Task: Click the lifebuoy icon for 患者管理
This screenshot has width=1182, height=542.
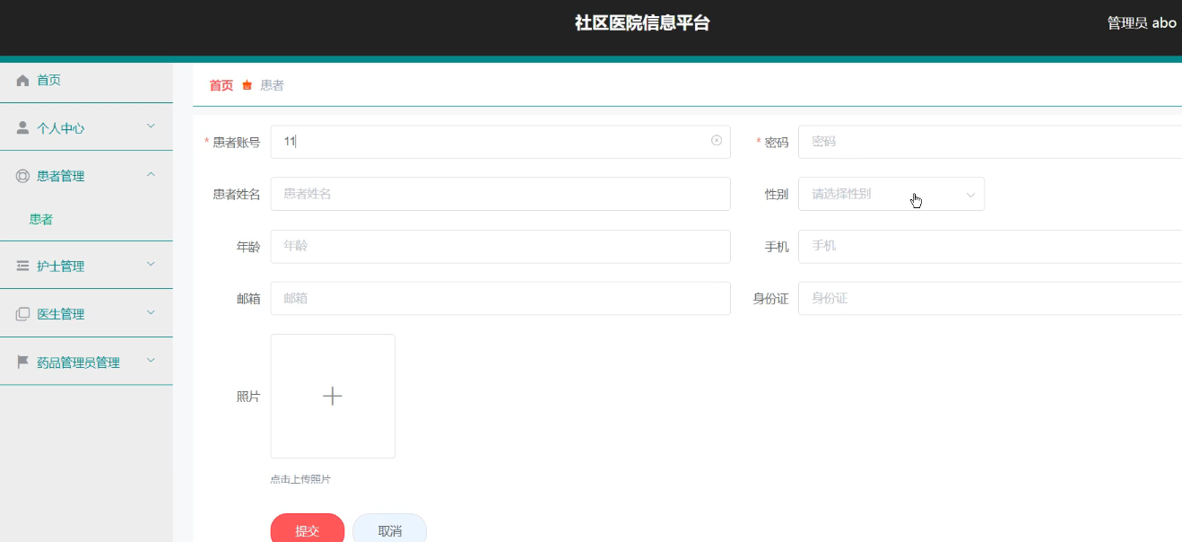Action: 23,177
